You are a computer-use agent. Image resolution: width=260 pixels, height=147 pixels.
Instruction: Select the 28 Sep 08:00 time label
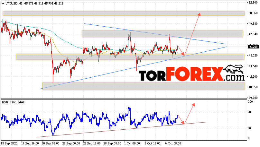coord(112,143)
